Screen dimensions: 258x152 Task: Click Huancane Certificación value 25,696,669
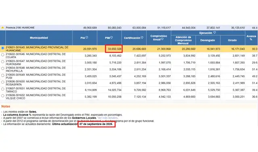point(139,49)
